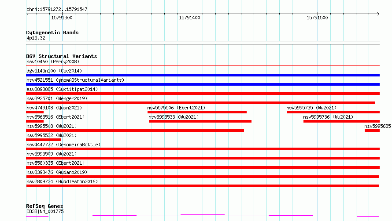Screen dimensions: 392x221
Task: Open the CD38|NM_001775 gene label
Action: click(45, 211)
